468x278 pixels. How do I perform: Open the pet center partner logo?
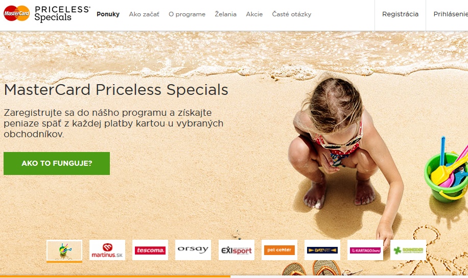click(x=279, y=250)
